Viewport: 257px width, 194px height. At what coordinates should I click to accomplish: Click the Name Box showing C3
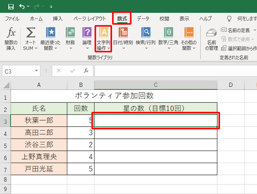[x=18, y=71]
